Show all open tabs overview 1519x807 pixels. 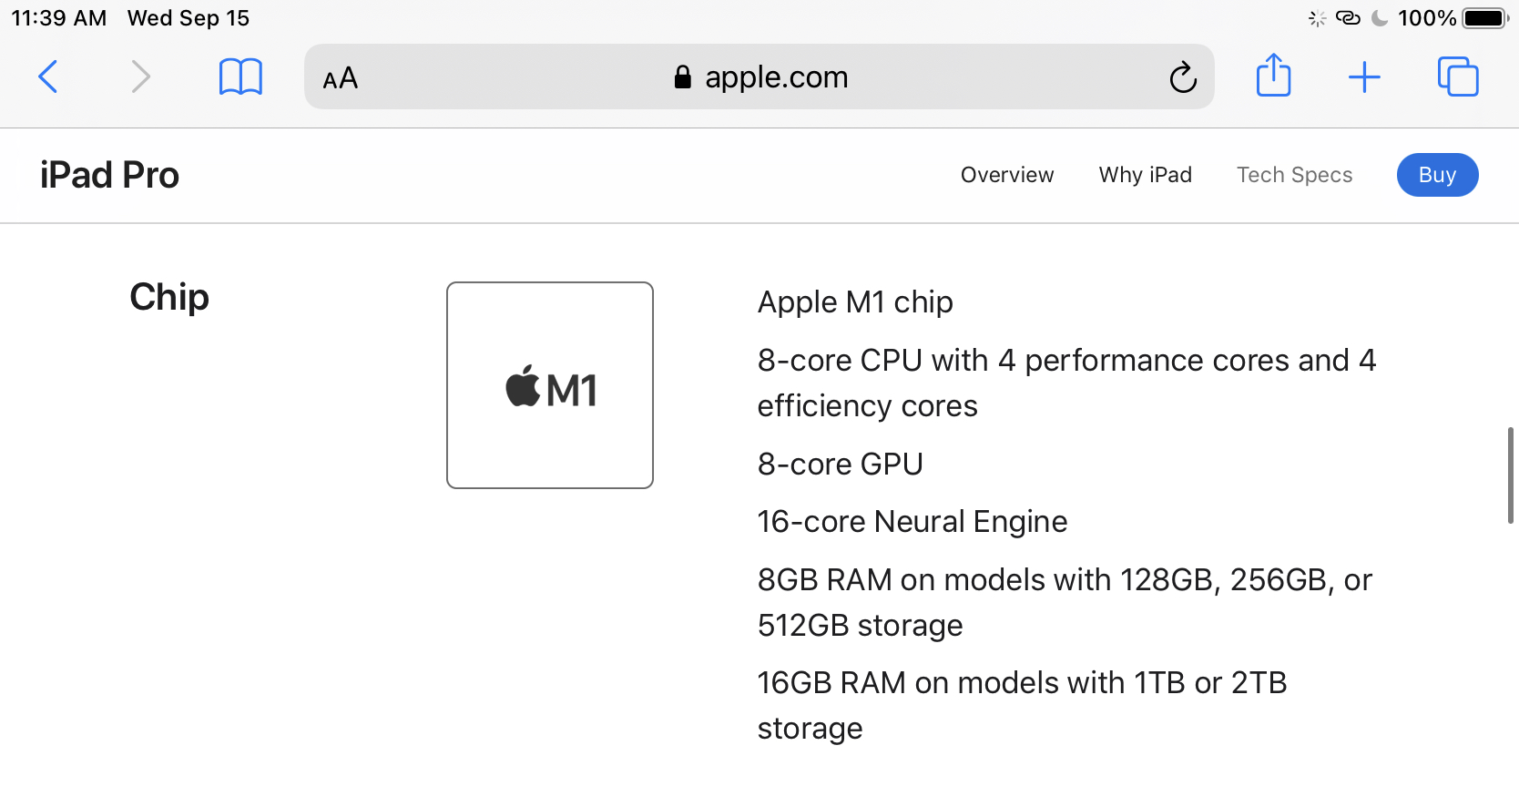click(1457, 77)
